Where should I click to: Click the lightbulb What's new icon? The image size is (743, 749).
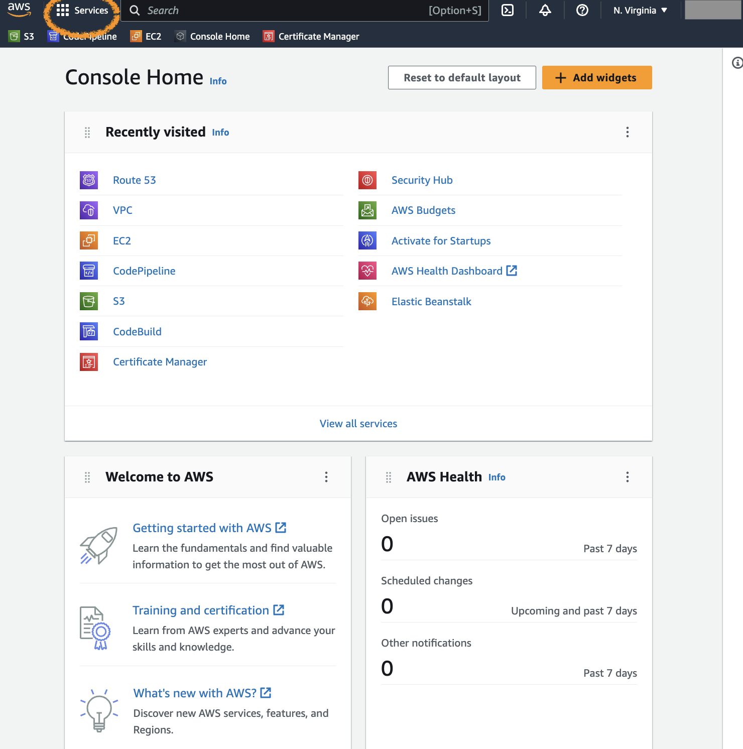click(99, 710)
